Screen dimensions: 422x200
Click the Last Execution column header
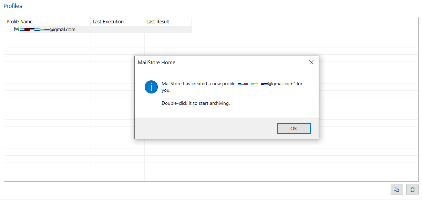pos(108,22)
